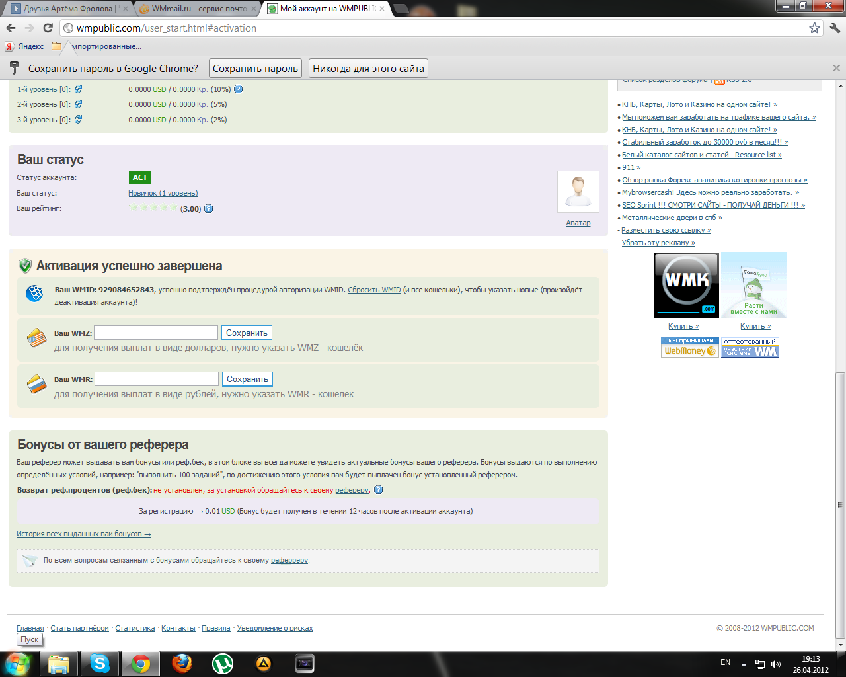The image size is (846, 677).
Task: Click the EN language indicator
Action: point(725,662)
